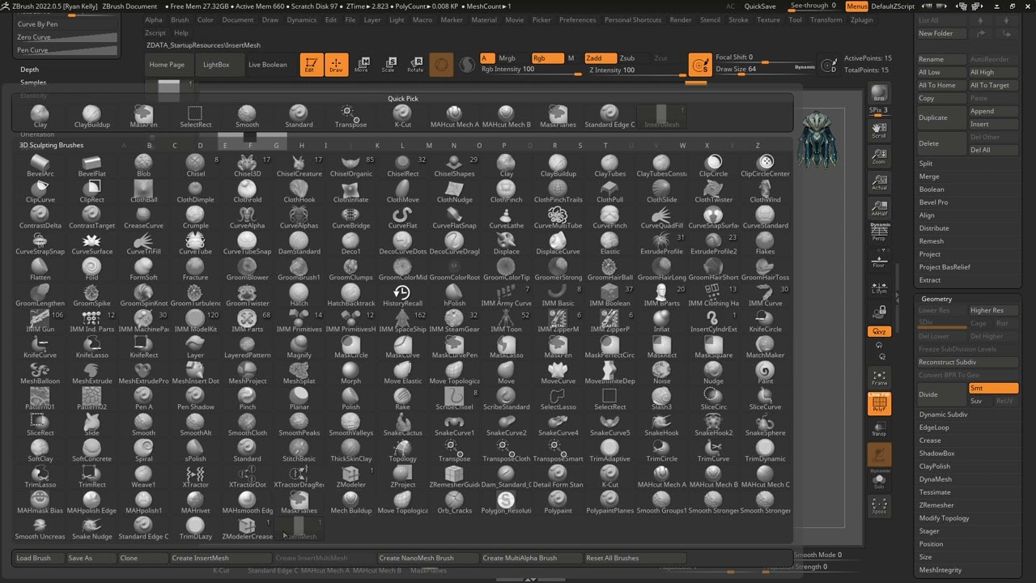
Task: Select the KnifeCurve brush
Action: coord(40,347)
